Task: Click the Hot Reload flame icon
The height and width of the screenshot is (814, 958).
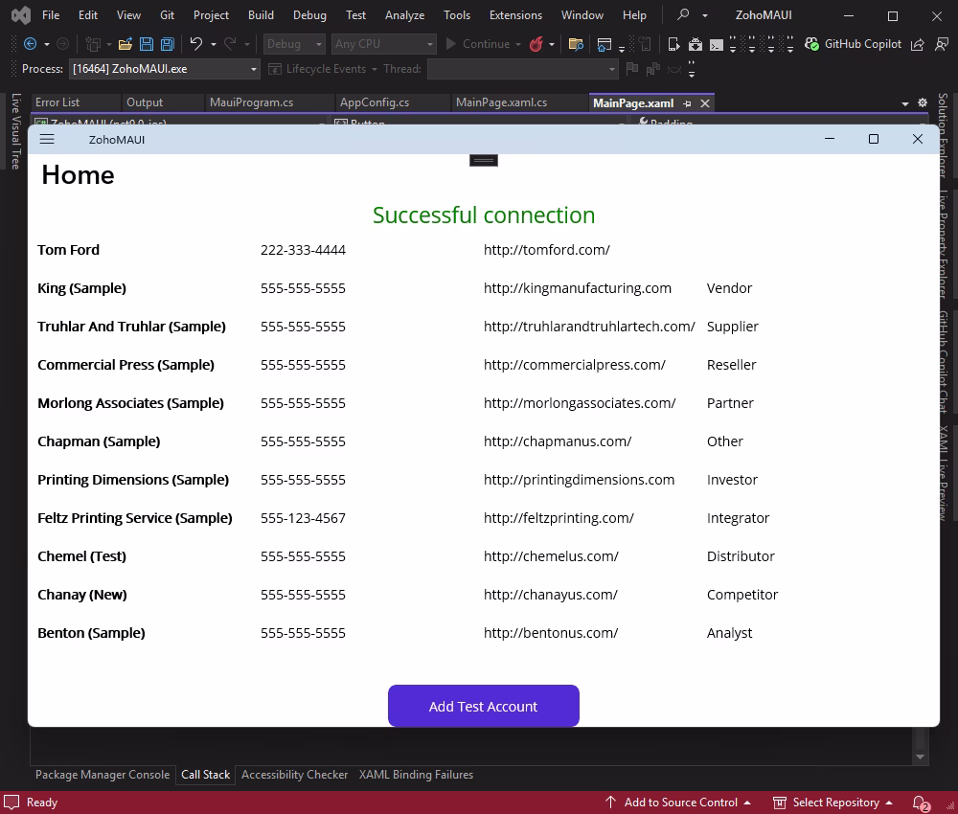Action: (536, 44)
